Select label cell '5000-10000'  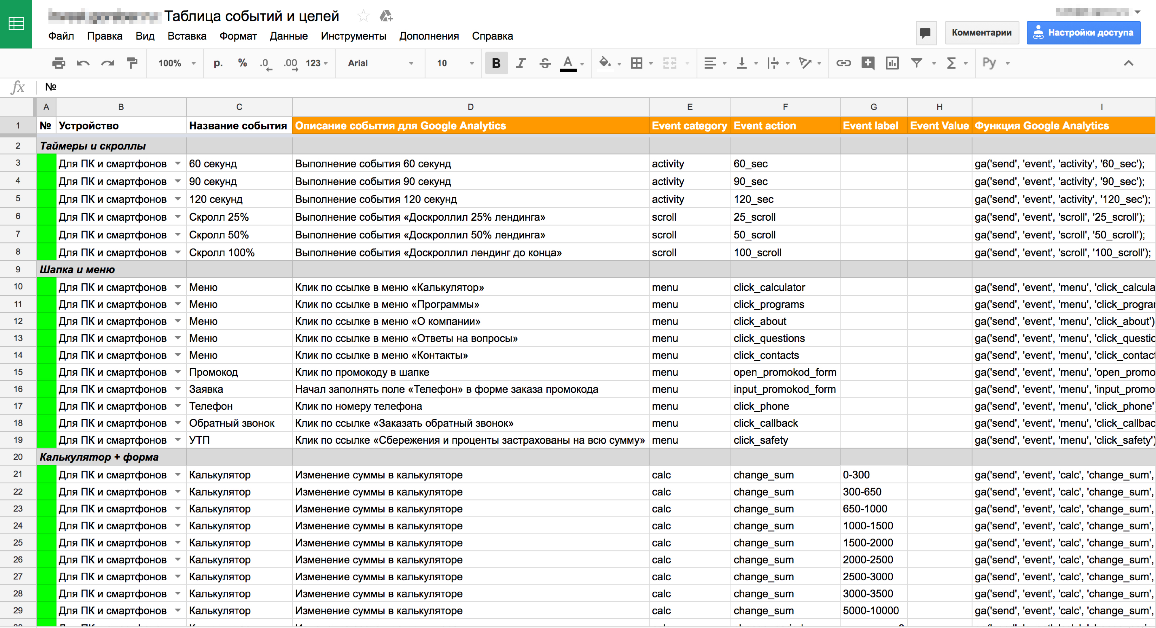pos(873,611)
